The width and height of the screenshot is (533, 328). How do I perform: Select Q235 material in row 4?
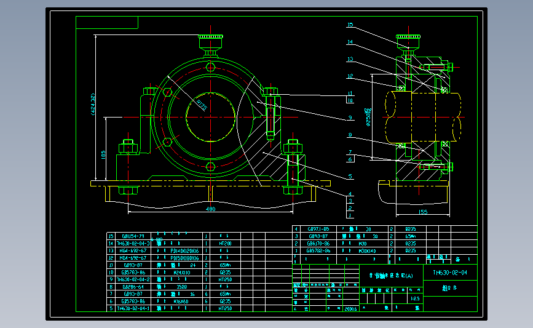411,229
